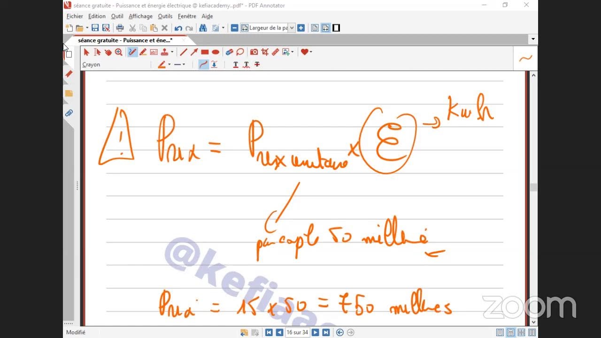Click the page number field 16 sur 34
This screenshot has height=338, width=601.
pos(297,332)
